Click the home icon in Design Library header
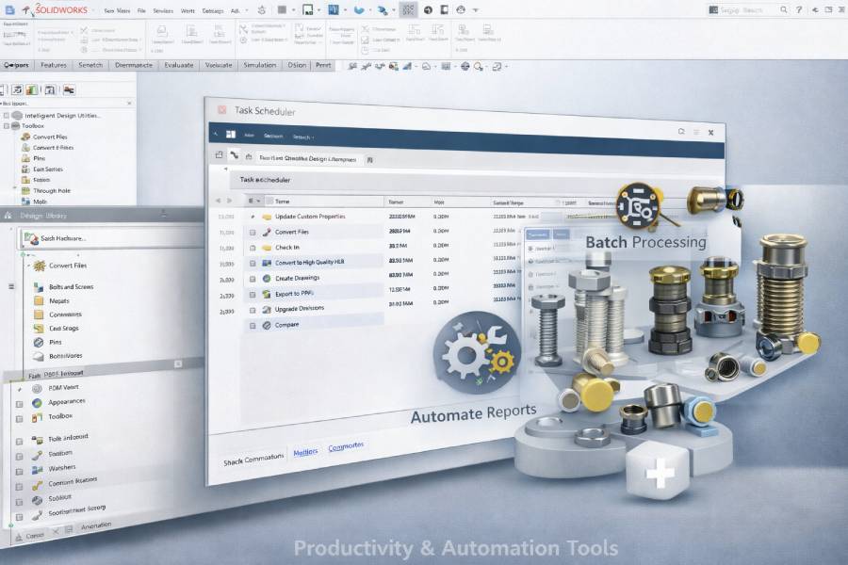The height and width of the screenshot is (565, 848). point(8,216)
